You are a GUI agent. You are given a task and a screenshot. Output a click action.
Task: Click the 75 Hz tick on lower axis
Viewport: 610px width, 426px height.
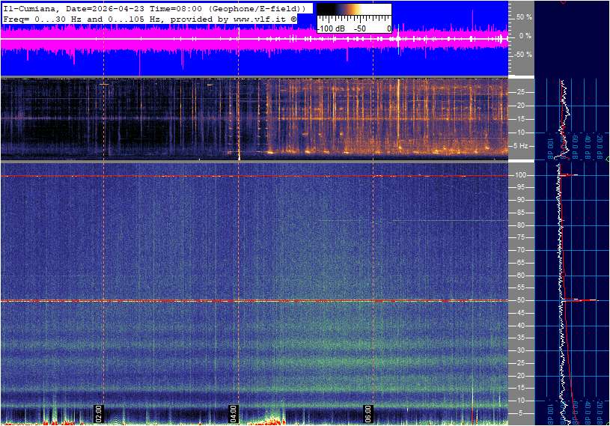[x=519, y=237]
